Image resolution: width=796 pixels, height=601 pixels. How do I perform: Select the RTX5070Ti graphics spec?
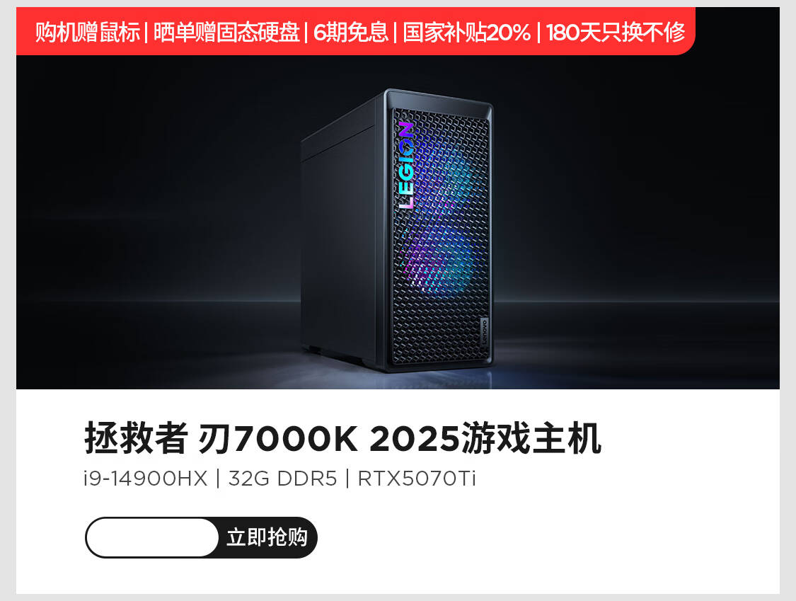click(x=417, y=479)
